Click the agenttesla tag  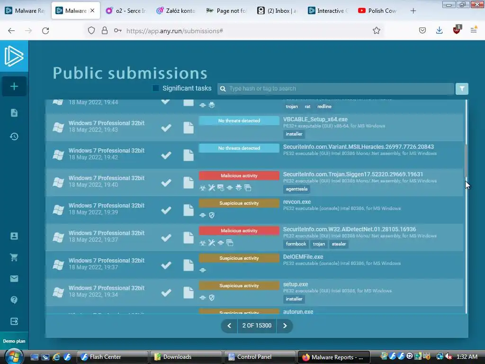296,189
